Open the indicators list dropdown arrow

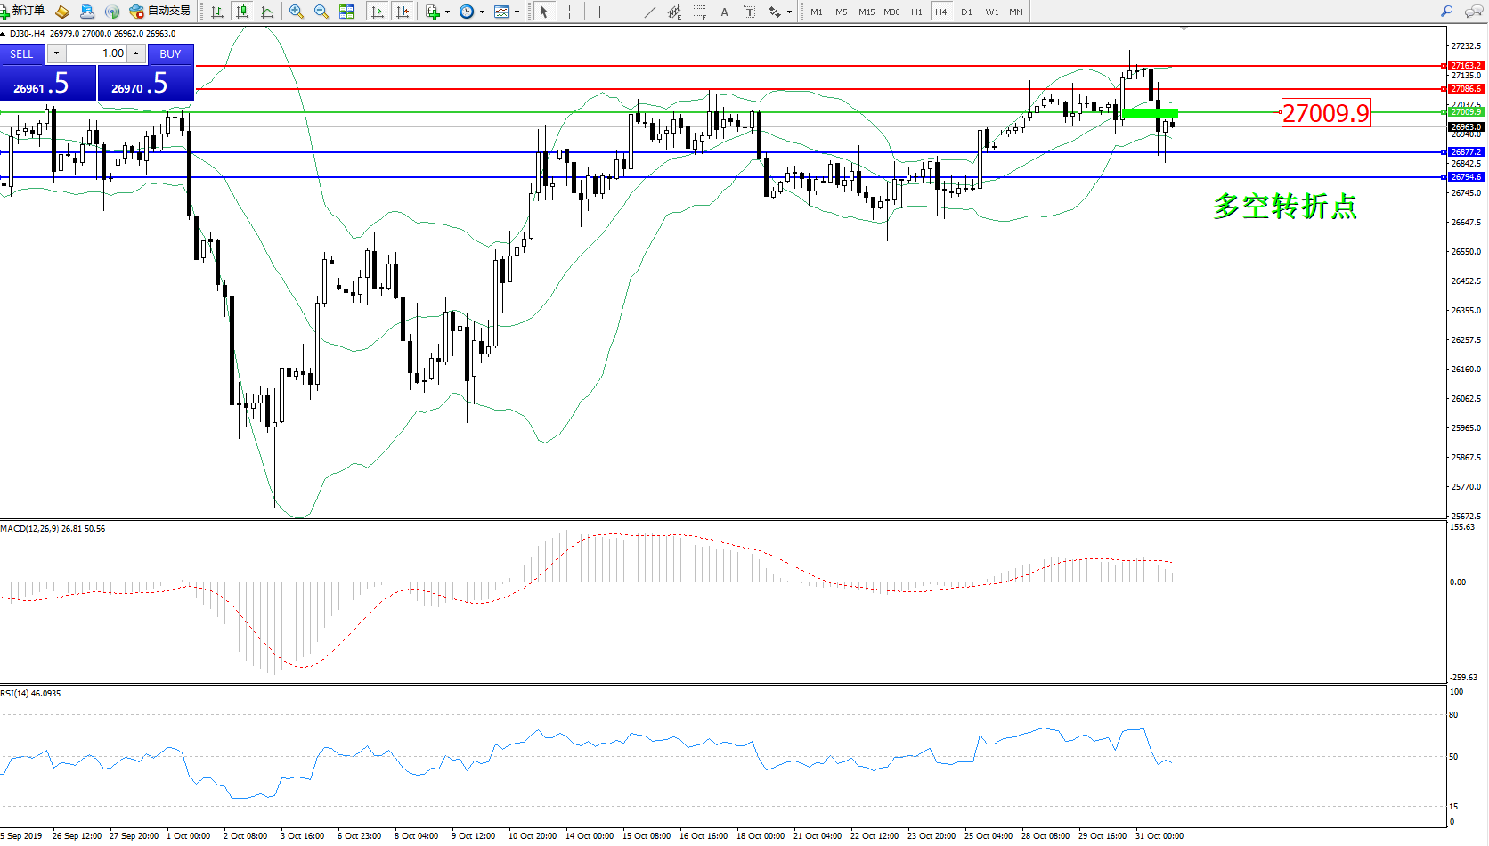point(447,12)
